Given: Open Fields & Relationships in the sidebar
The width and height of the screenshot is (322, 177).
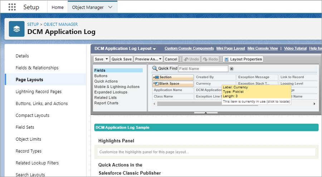Looking at the screenshot, I should (x=37, y=68).
